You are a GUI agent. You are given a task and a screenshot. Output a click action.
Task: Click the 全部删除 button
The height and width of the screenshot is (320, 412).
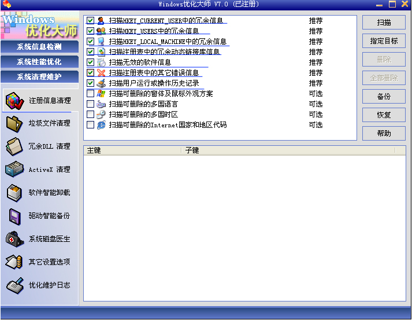click(384, 78)
